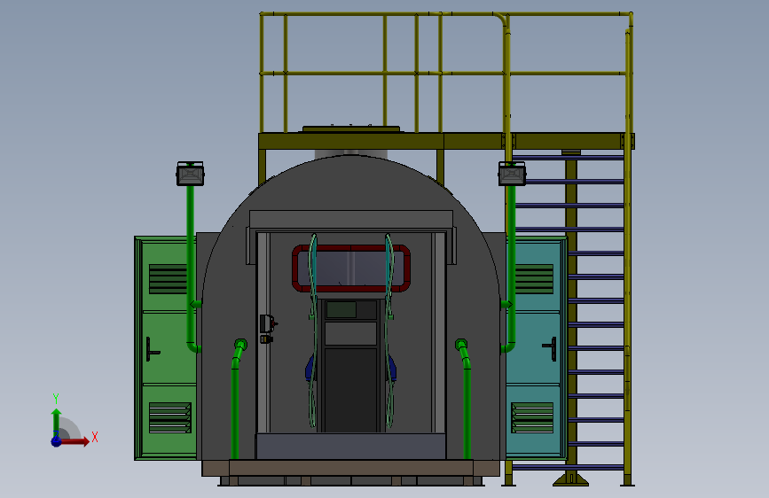Click the red X axis arrow of the triad
Viewport: 769px width, 498px height.
click(76, 441)
